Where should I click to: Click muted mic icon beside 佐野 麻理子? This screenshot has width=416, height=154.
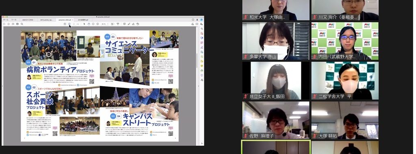[246, 136]
